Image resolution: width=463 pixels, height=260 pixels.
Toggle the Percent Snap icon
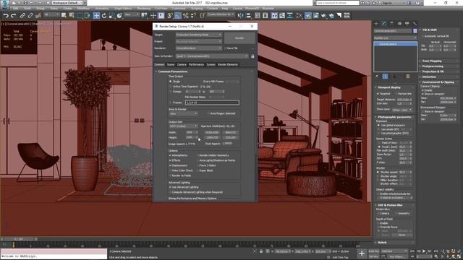point(185,15)
